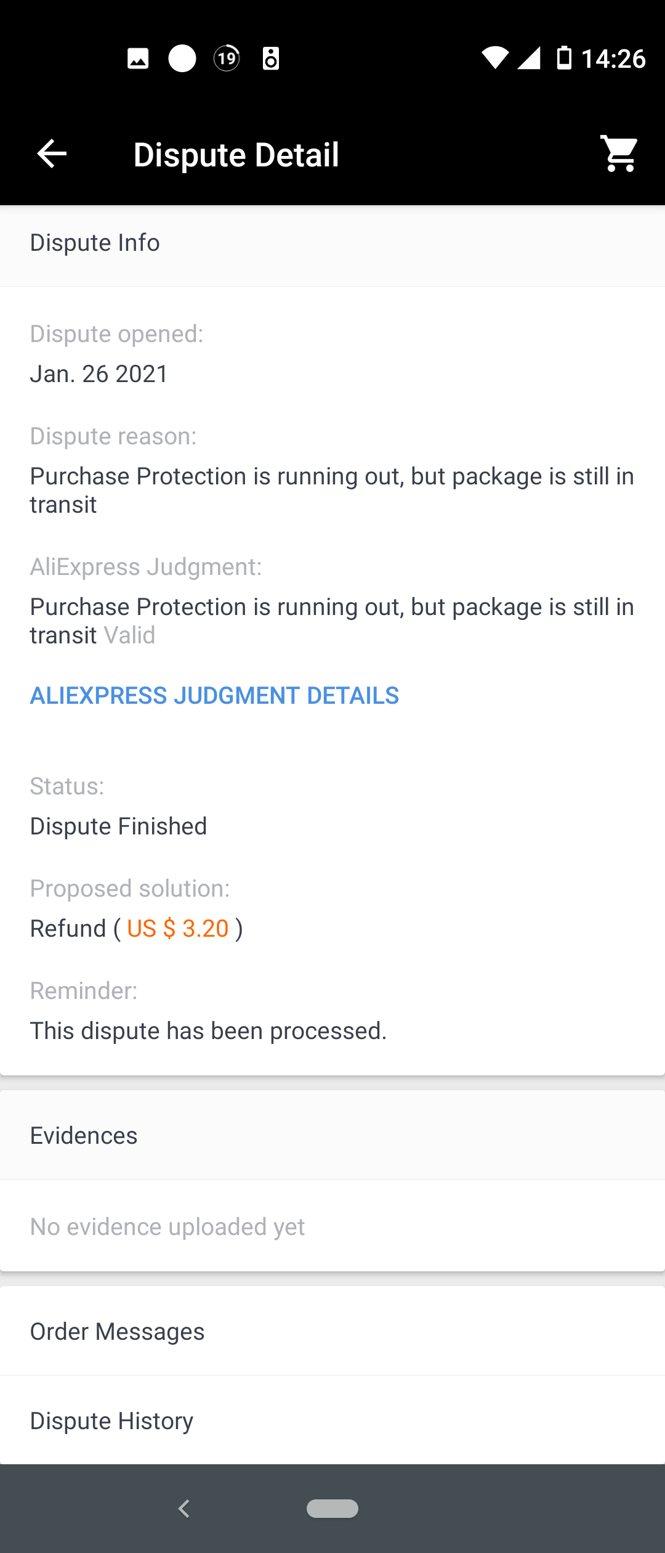Screen dimensions: 665x1553
Task: Tap the speaker notification icon in status bar
Action: [271, 59]
